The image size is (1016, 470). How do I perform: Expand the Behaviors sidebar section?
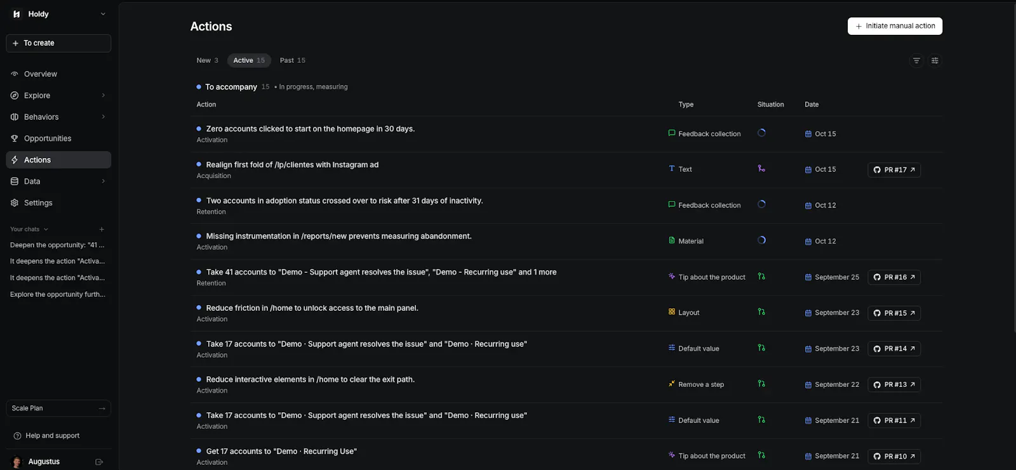(x=58, y=117)
